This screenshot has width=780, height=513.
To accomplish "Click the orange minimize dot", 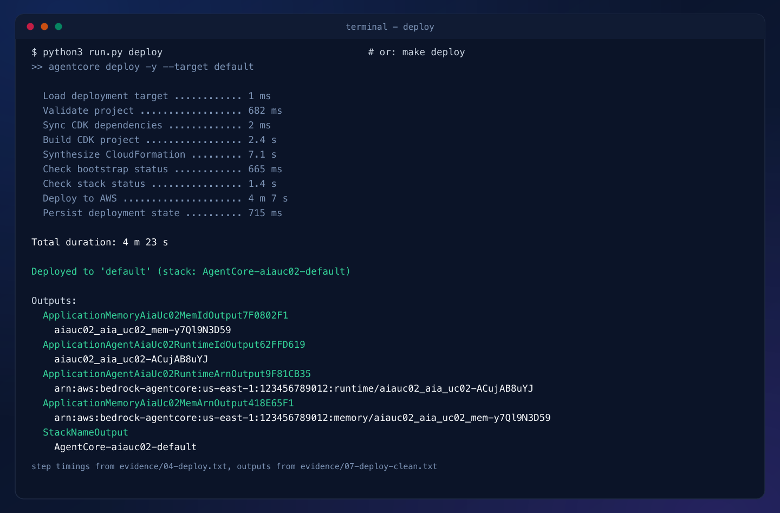I will [44, 27].
